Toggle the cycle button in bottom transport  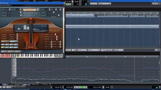(76, 87)
